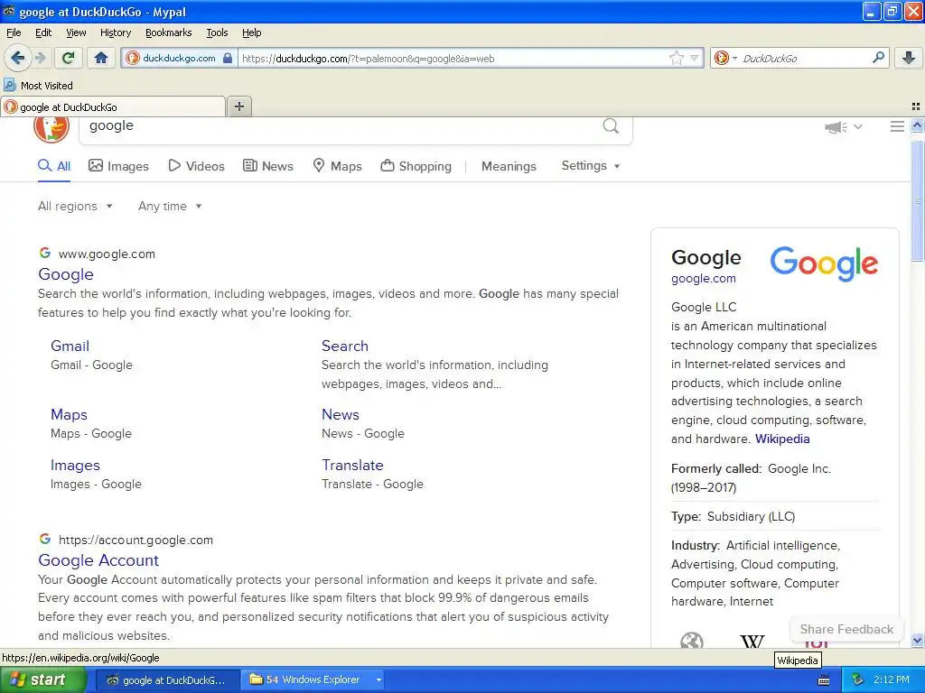Open the Maps sitelink under Google
Screen dimensions: 925x693
(69, 414)
